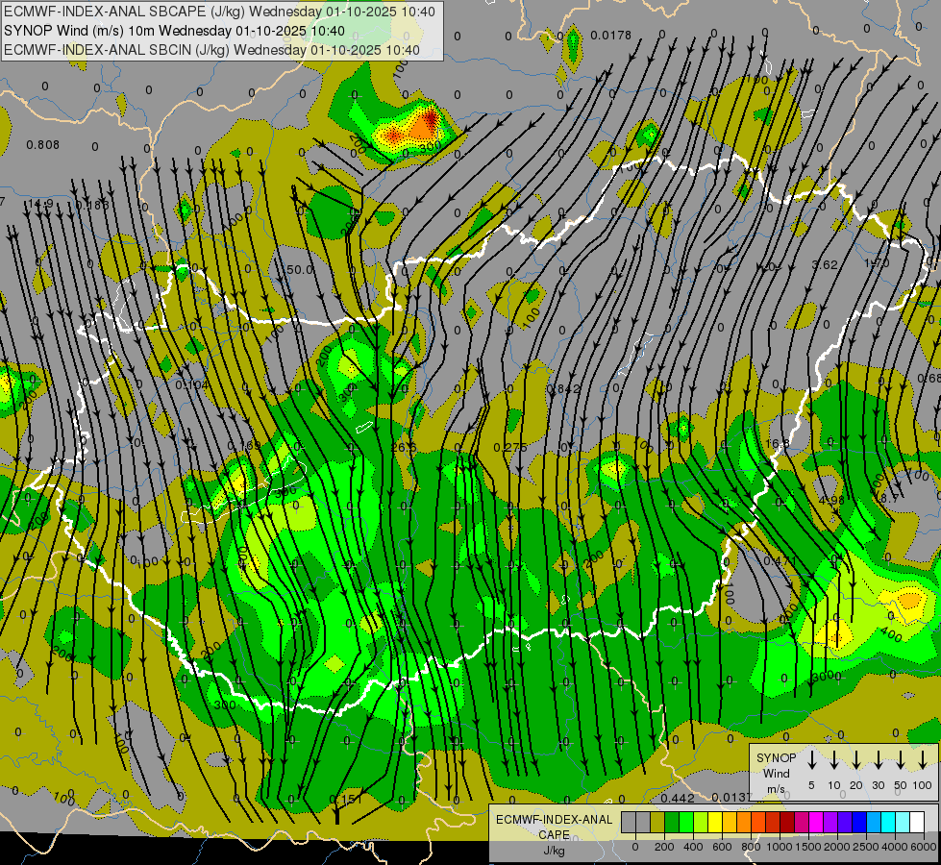Click the 6000 tick label in CAPE scale
Viewport: 941px width, 865px height.
pos(924,847)
